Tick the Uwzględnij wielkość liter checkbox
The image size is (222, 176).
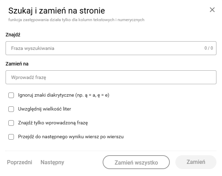pyautogui.click(x=11, y=109)
